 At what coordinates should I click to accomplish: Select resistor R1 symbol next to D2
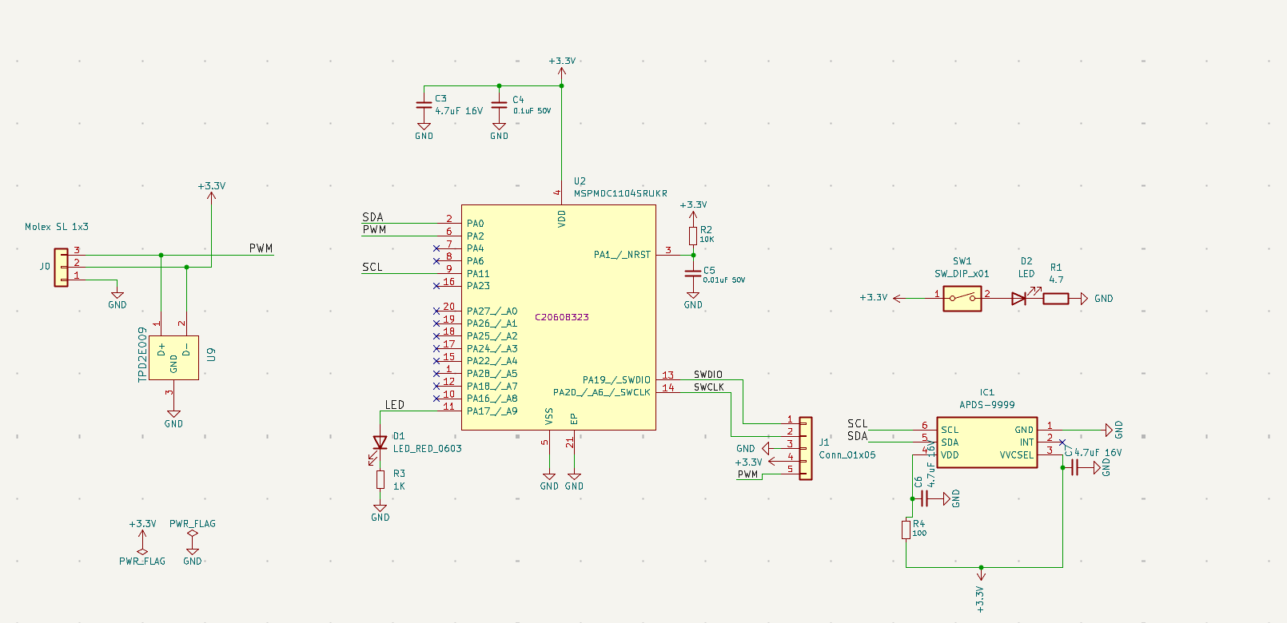click(1056, 299)
